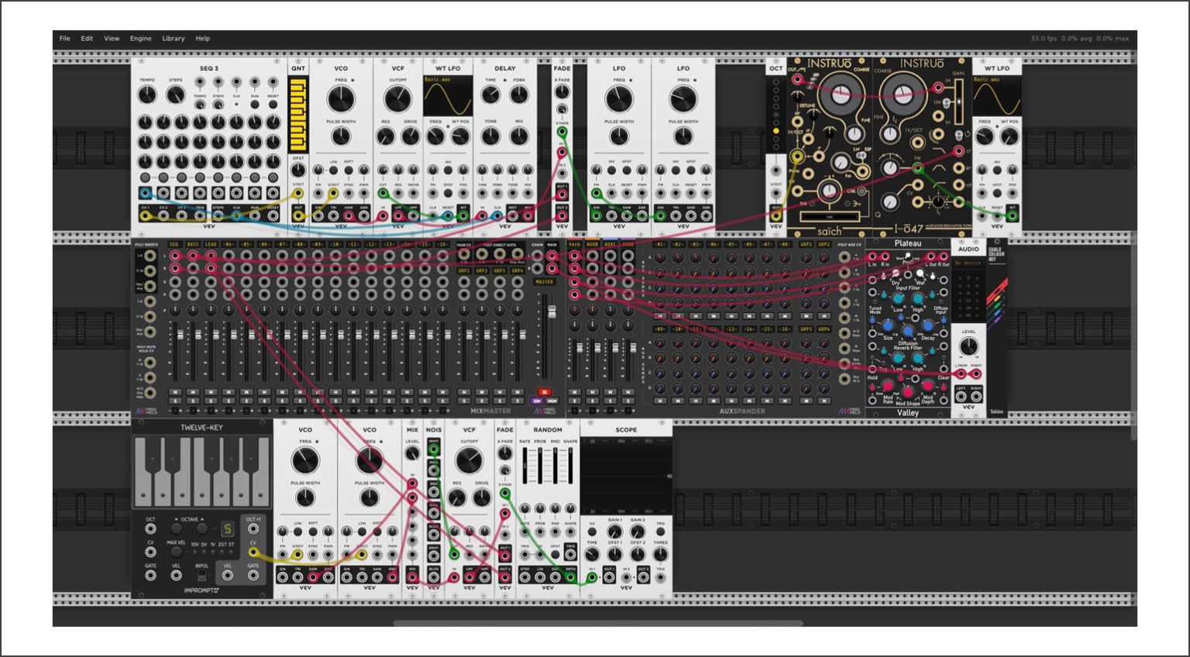Click the MASTER label on MixMaster

[544, 282]
